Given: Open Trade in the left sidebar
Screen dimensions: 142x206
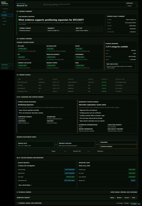Looking at the screenshot, I should click(7, 24).
